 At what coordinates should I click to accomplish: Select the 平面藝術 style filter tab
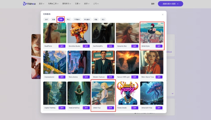coord(77,19)
